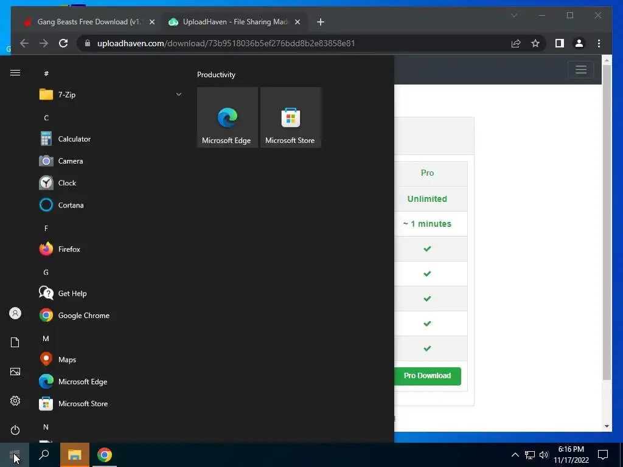Open File Explorer on the taskbar
This screenshot has width=623, height=467.
point(74,455)
